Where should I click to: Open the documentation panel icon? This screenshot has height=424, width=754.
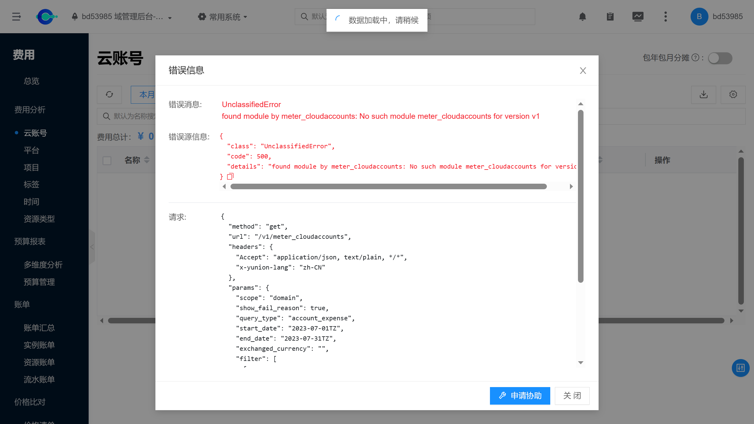tap(610, 17)
